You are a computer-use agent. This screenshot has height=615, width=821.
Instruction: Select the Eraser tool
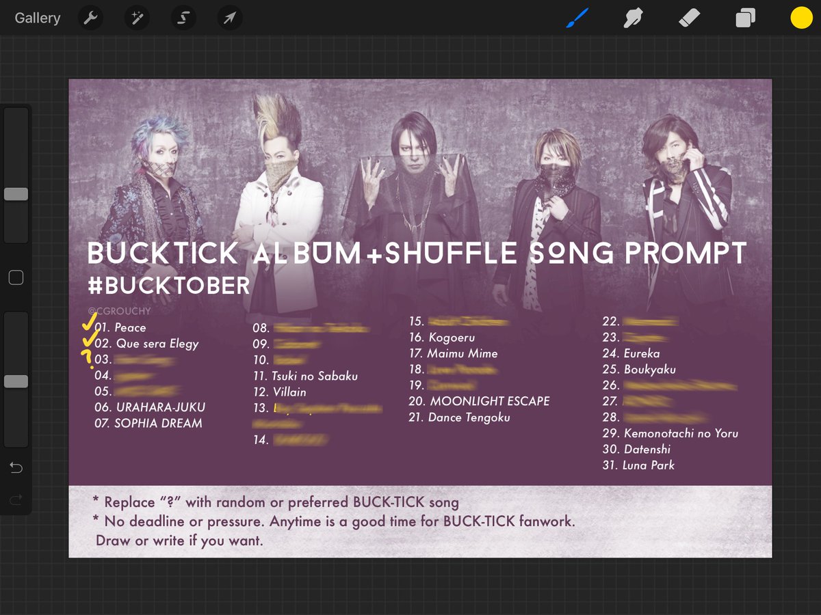689,18
